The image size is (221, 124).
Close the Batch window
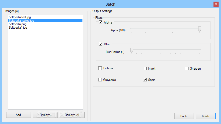coord(216,4)
